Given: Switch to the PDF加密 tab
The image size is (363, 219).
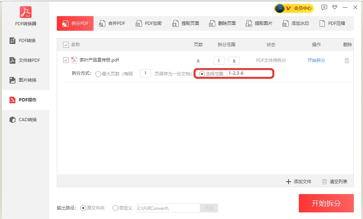Looking at the screenshot, I should coord(148,23).
